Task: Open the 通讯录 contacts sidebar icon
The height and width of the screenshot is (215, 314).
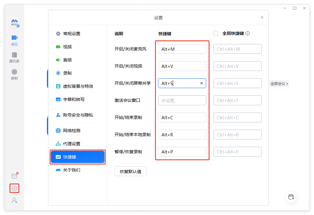Action: (14, 57)
